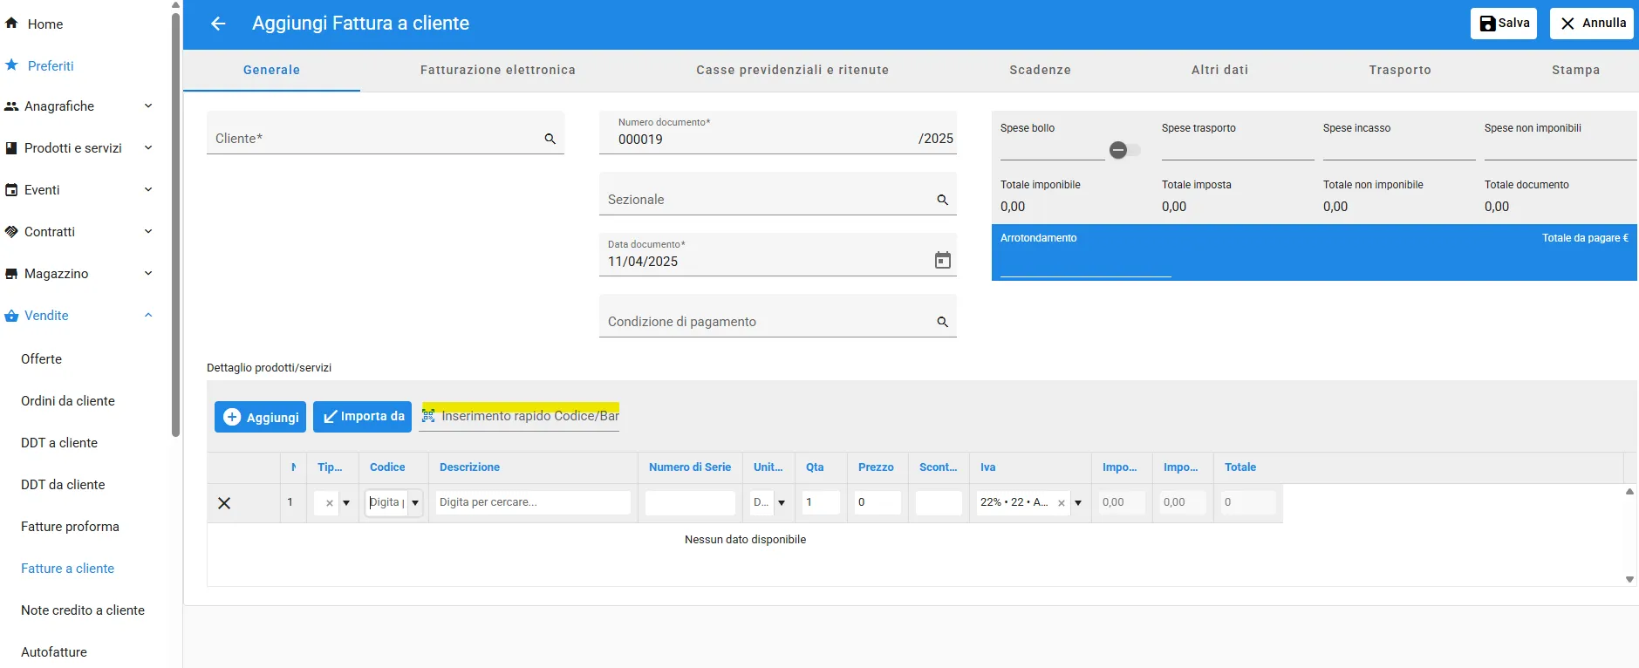Toggle the Spese bollo switch

pos(1123,150)
